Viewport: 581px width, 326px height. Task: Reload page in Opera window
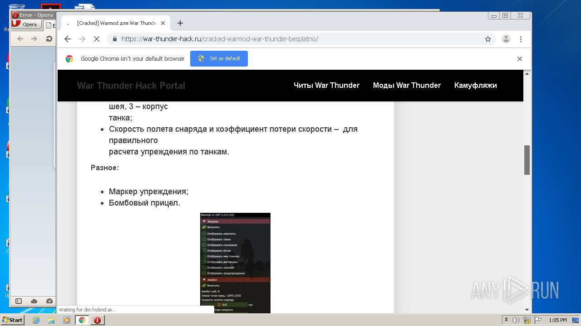click(49, 39)
